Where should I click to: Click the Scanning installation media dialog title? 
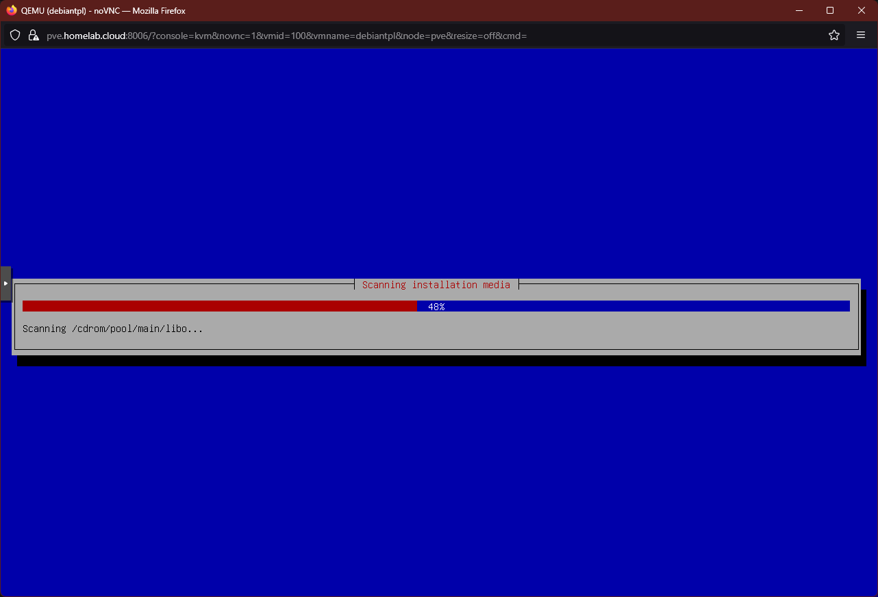(436, 285)
